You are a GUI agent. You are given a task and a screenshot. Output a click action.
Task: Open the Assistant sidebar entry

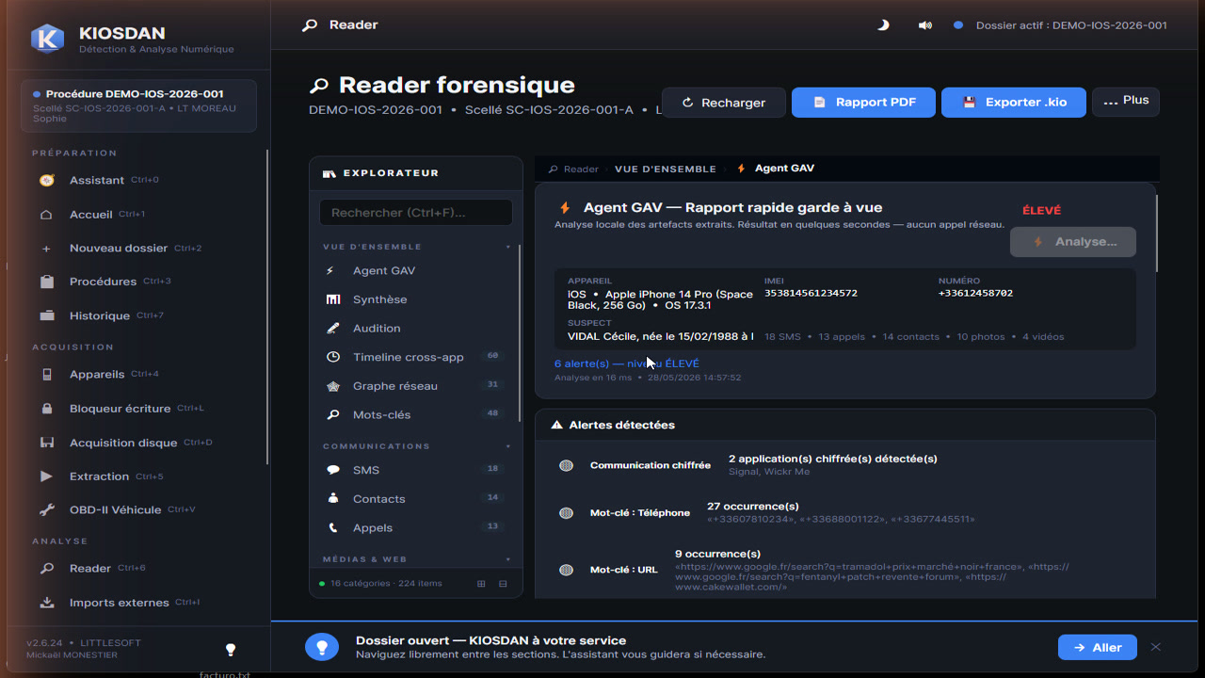coord(137,180)
